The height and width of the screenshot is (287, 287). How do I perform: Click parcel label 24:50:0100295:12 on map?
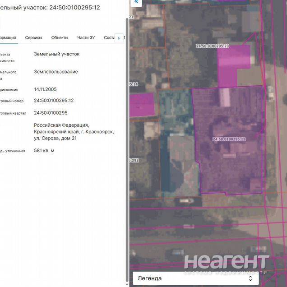229,139
